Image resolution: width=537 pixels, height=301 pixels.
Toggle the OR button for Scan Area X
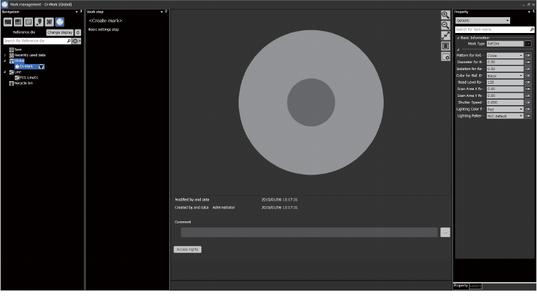528,89
